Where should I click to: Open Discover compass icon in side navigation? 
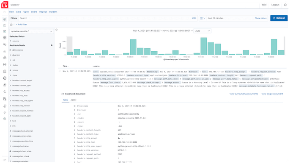(x=5, y=19)
